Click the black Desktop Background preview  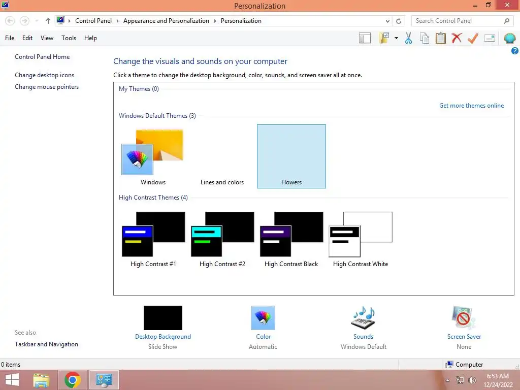coord(163,318)
